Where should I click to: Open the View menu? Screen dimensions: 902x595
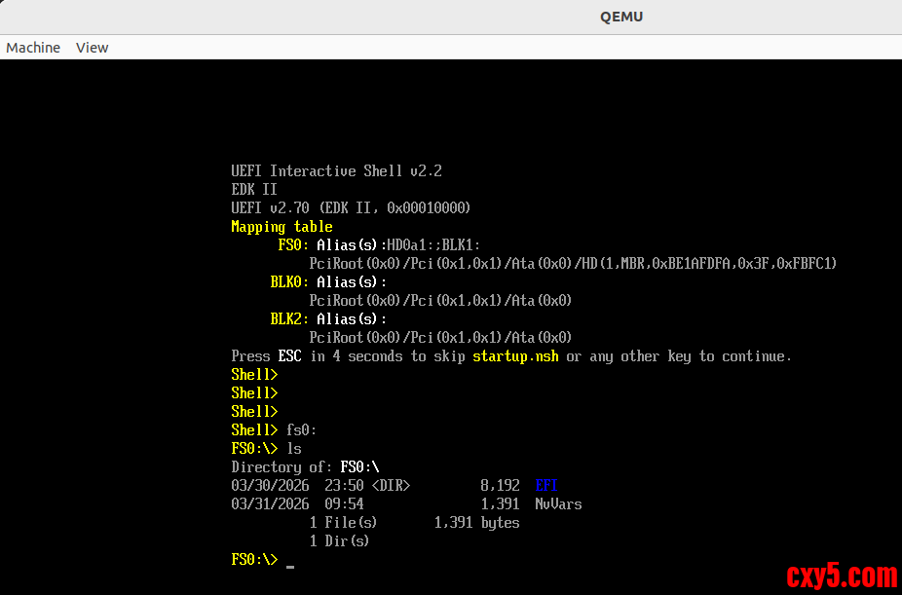coord(93,48)
